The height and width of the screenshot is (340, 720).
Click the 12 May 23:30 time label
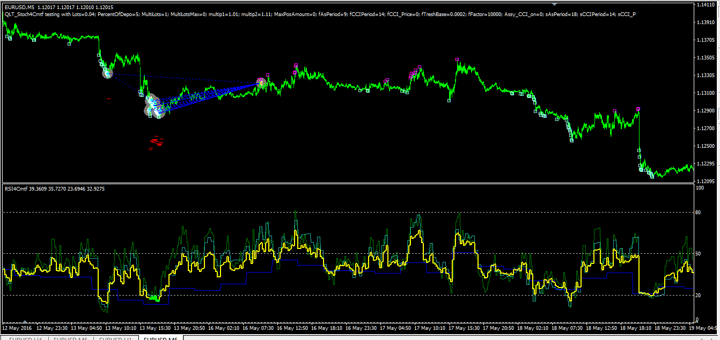(x=52, y=327)
